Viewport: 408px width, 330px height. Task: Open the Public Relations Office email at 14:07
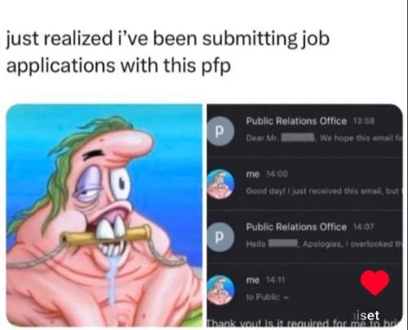[304, 236]
